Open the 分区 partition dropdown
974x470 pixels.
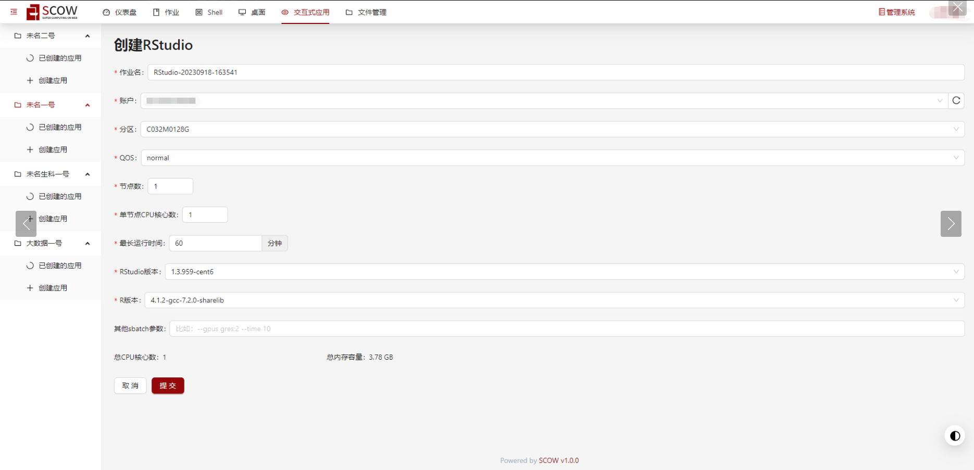[x=552, y=130]
